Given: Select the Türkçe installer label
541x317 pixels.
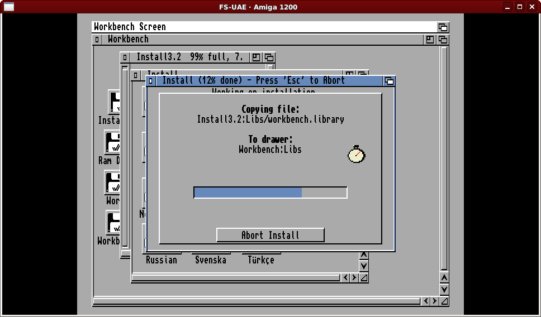Looking at the screenshot, I should click(x=261, y=260).
